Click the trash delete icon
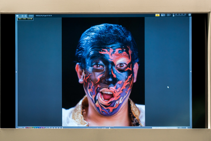Viewport: 211px width, 141px height. [x=187, y=128]
